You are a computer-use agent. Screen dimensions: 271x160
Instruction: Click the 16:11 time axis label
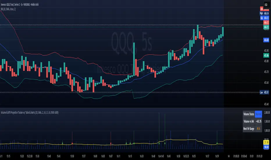118,156
